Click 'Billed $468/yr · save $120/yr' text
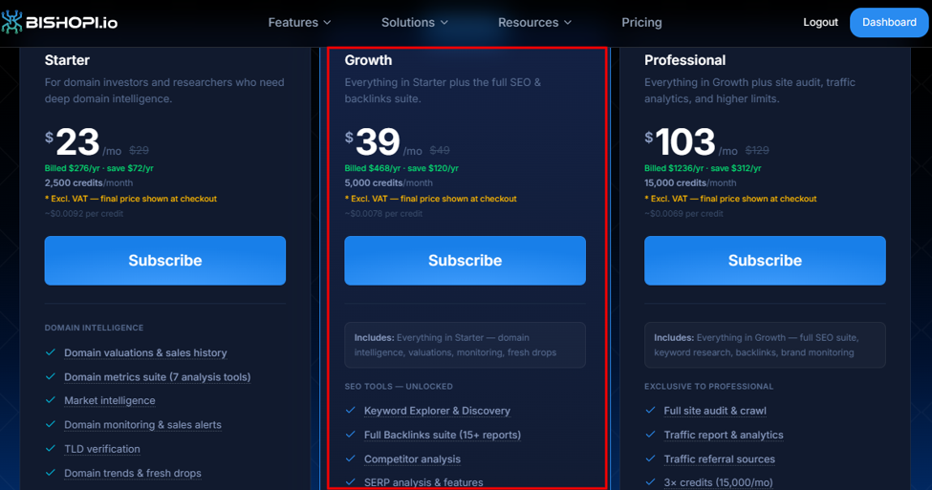The image size is (932, 490). [x=401, y=168]
